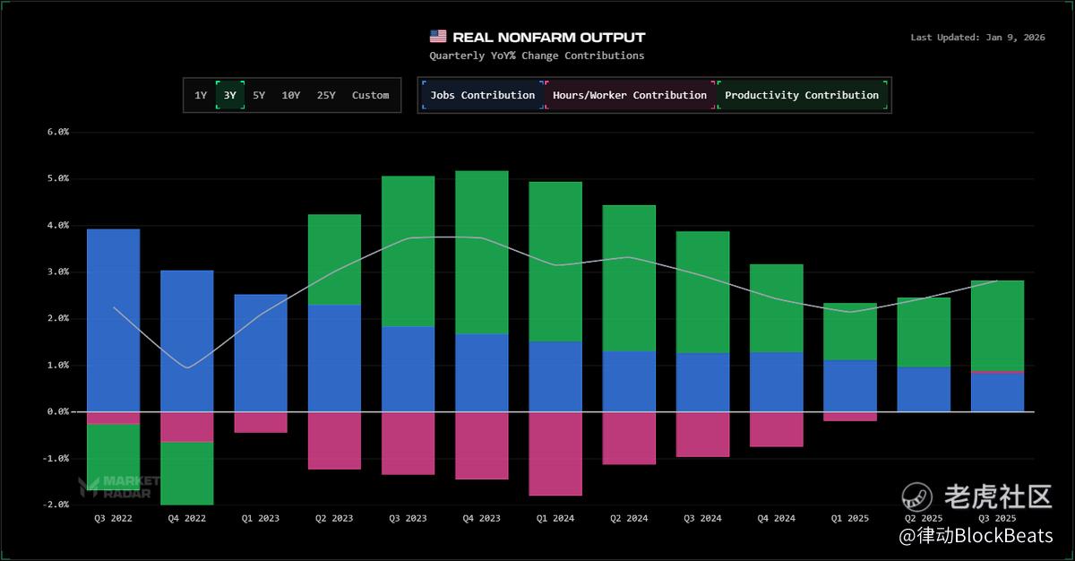The width and height of the screenshot is (1075, 561).
Task: Click the Q3 2022 blue jobs bar
Action: [113, 320]
